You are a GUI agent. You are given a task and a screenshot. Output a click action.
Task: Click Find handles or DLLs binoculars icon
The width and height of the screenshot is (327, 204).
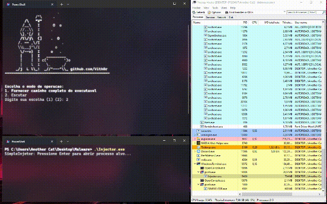(x=225, y=12)
